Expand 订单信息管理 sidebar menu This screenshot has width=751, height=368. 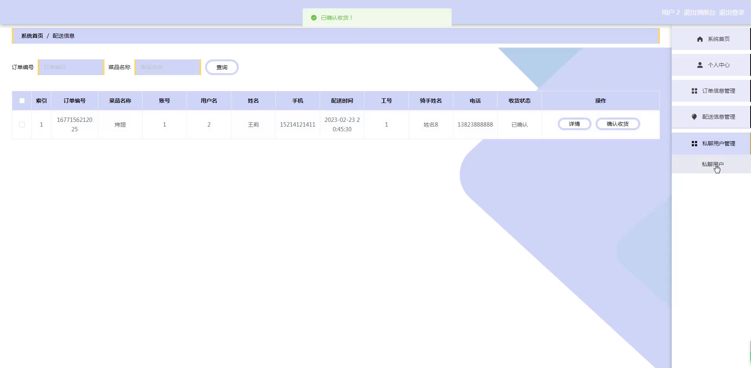711,91
